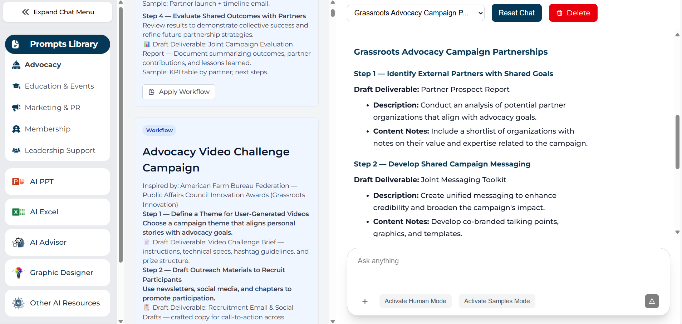Image resolution: width=682 pixels, height=324 pixels.
Task: Click Advocacy Video Challenge Campaign title
Action: pyautogui.click(x=216, y=160)
